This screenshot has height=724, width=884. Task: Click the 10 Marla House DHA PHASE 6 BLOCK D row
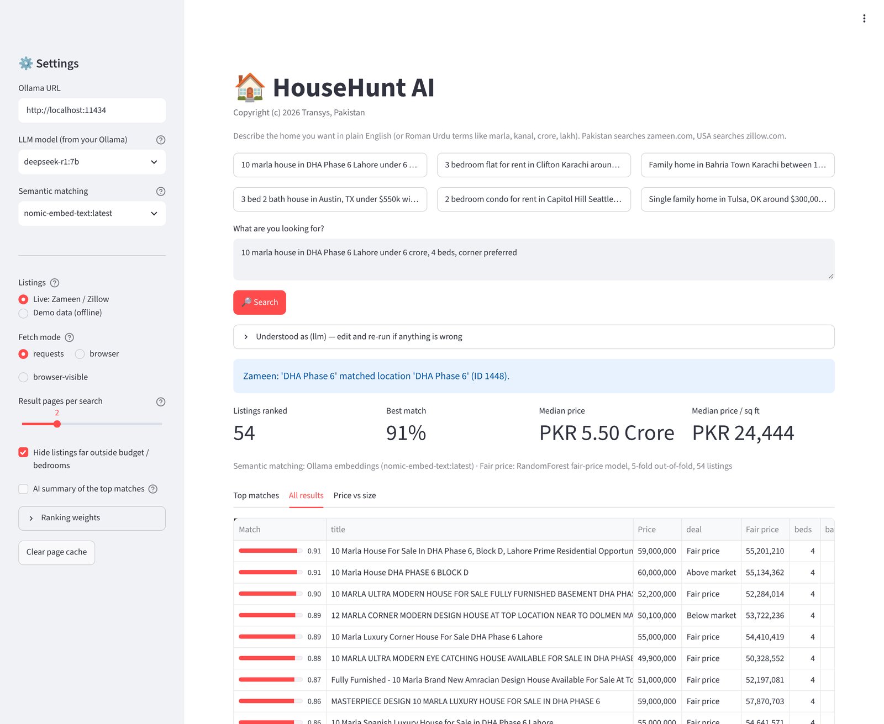point(534,573)
